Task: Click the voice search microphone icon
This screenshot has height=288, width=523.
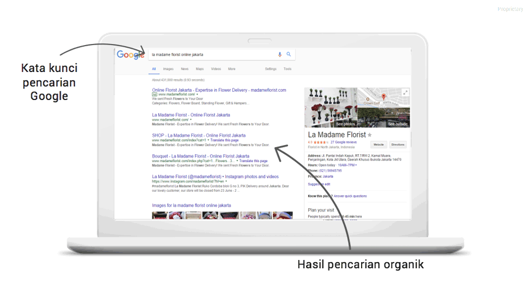Action: [x=280, y=54]
